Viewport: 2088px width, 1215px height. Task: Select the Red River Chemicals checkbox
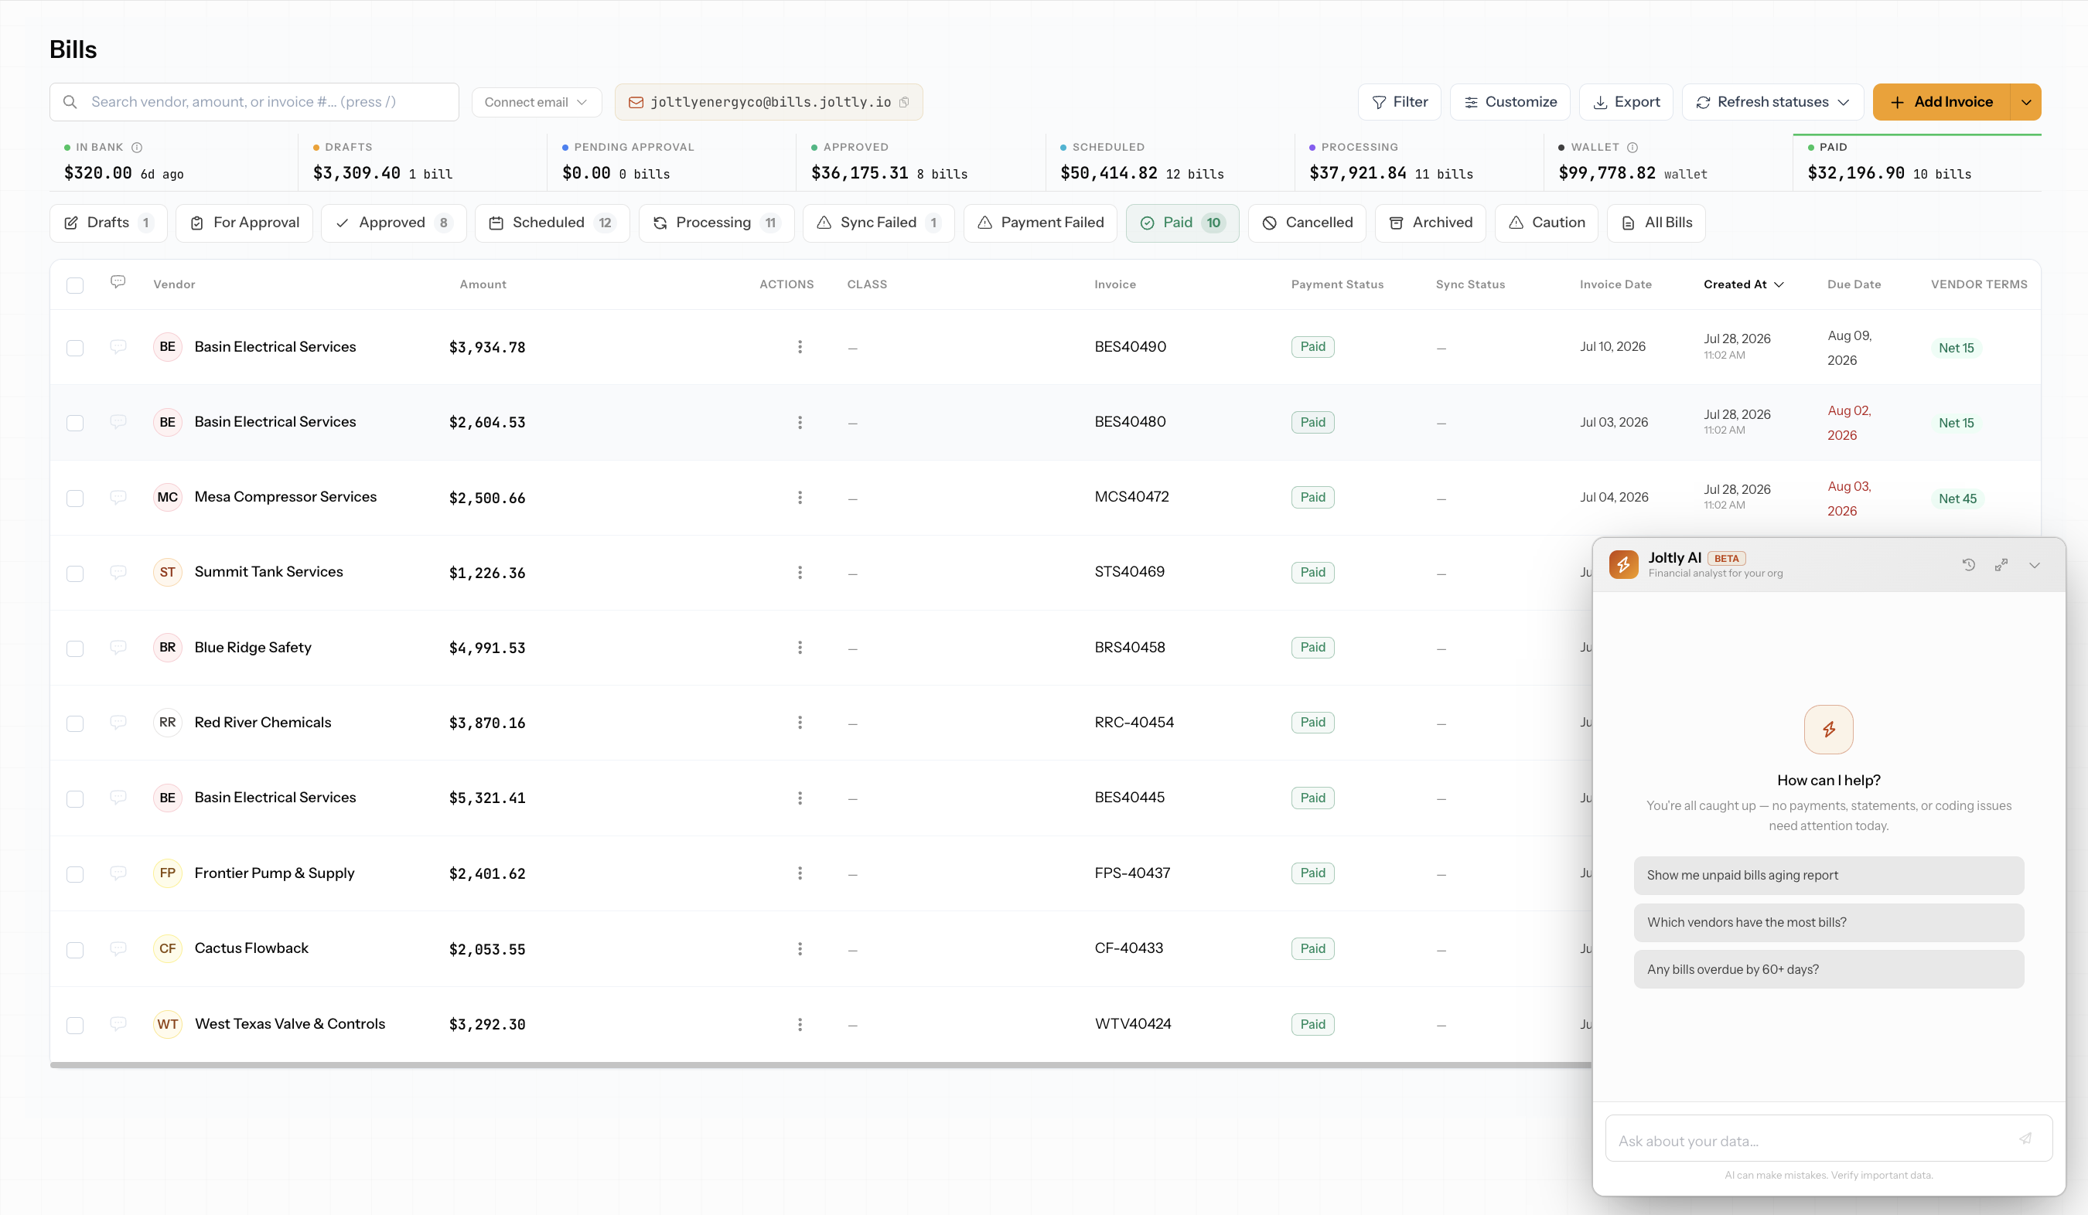coord(74,724)
